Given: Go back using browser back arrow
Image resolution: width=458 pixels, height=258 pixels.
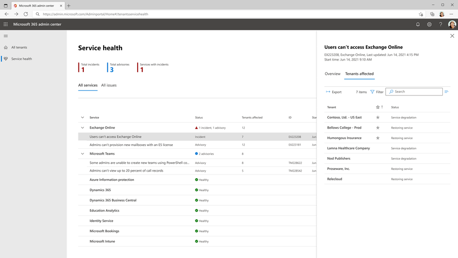Looking at the screenshot, I should [x=6, y=14].
